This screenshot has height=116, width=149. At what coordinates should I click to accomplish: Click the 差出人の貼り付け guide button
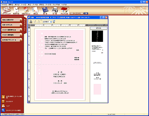[12, 20]
